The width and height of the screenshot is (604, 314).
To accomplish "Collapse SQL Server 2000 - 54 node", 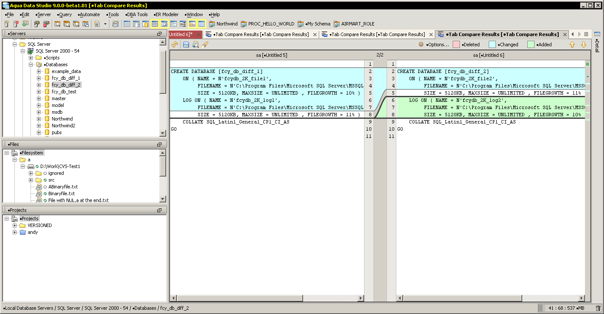I will pos(22,51).
